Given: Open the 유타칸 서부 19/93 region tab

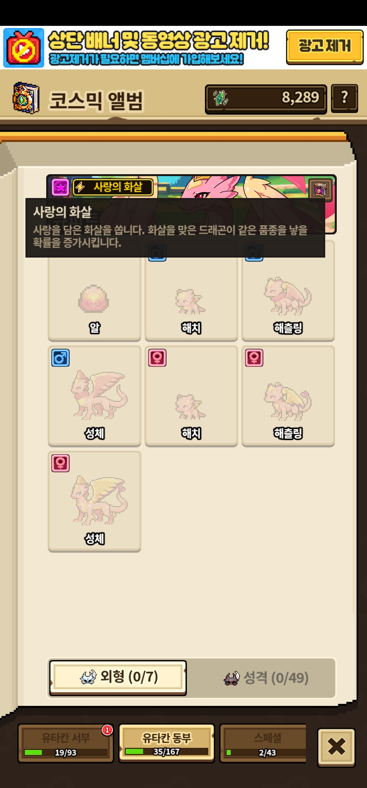Looking at the screenshot, I should [66, 743].
